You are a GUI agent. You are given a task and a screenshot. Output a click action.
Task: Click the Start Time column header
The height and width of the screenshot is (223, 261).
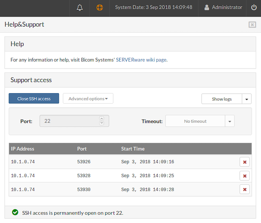133,149
